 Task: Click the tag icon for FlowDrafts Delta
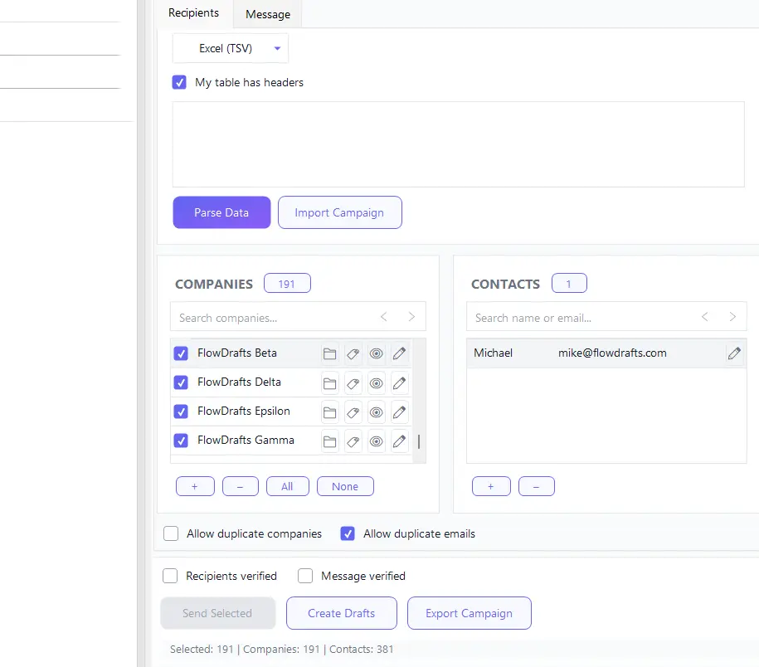click(353, 382)
